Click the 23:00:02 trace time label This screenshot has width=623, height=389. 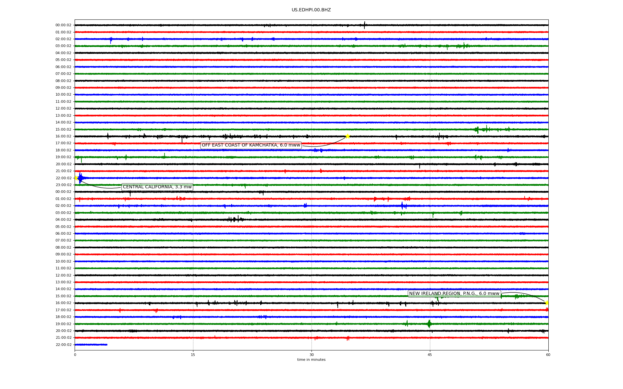64,185
